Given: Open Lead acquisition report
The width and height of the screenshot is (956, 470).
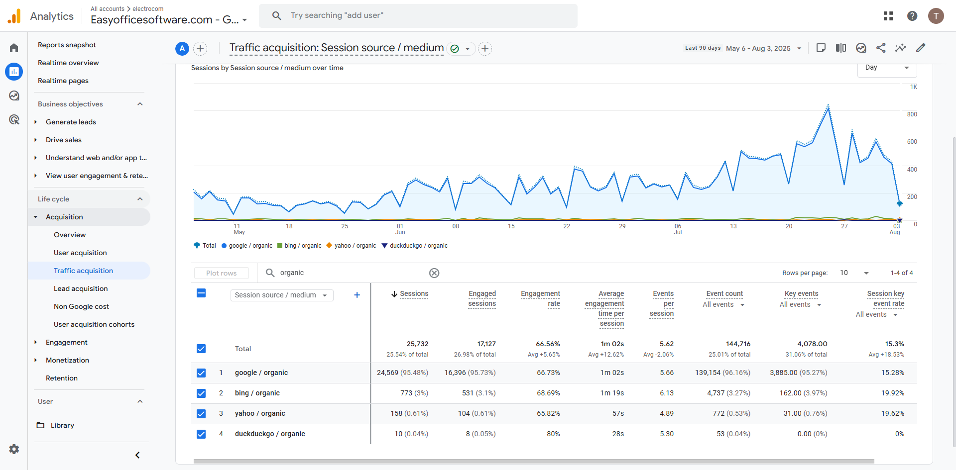Looking at the screenshot, I should (81, 288).
